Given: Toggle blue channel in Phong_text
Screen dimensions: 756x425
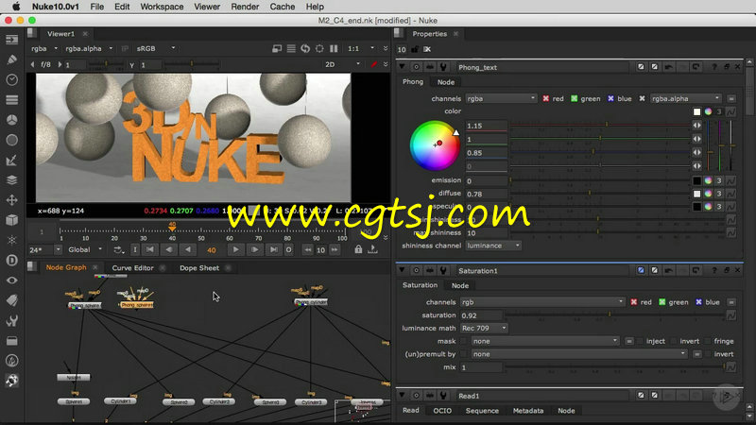Looking at the screenshot, I should (x=610, y=99).
